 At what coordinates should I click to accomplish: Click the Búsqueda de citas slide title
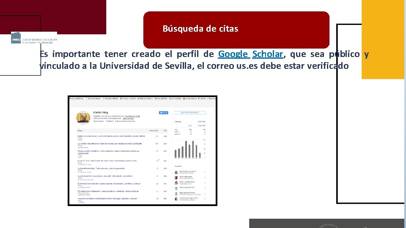pyautogui.click(x=200, y=28)
